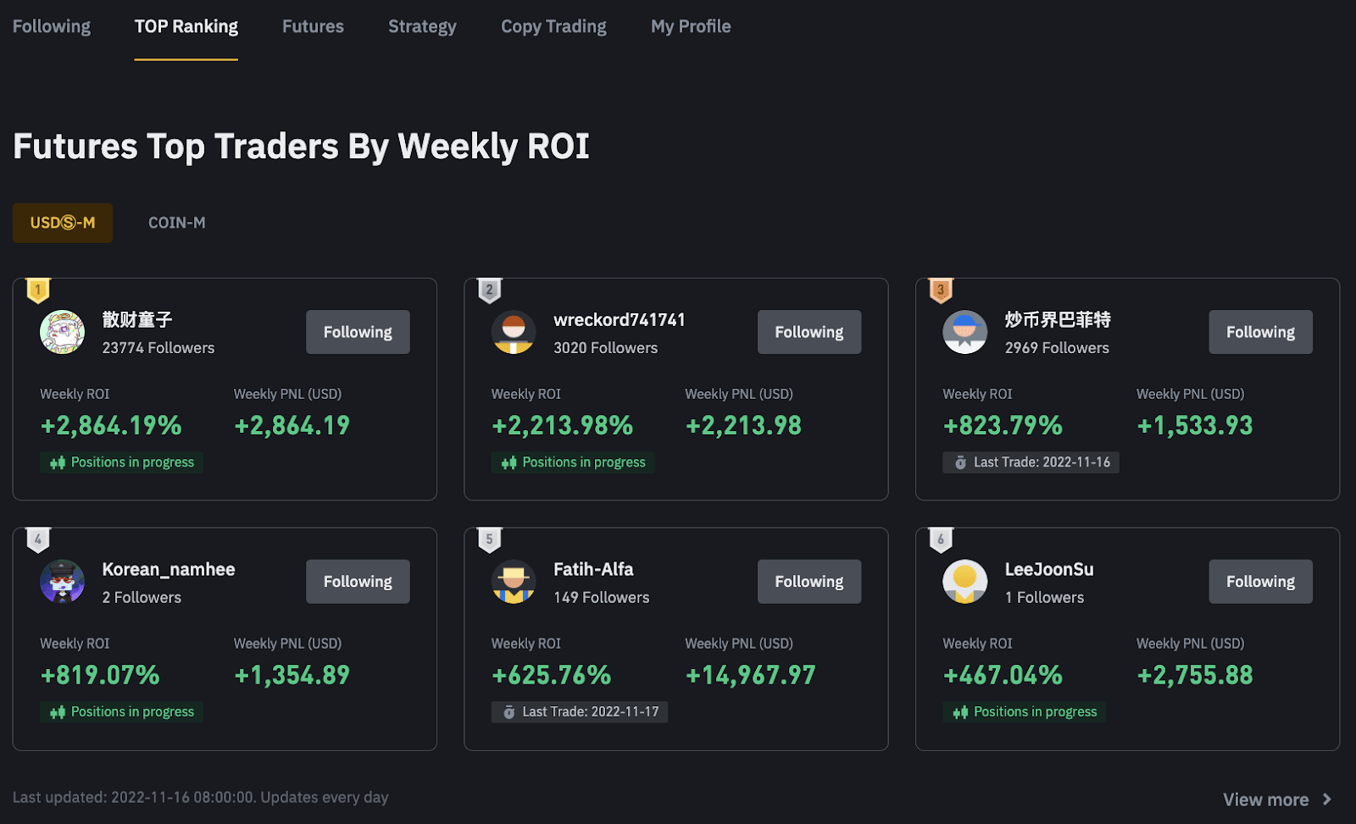
Task: Unfollow wreckord741741 via Following button
Action: (809, 331)
